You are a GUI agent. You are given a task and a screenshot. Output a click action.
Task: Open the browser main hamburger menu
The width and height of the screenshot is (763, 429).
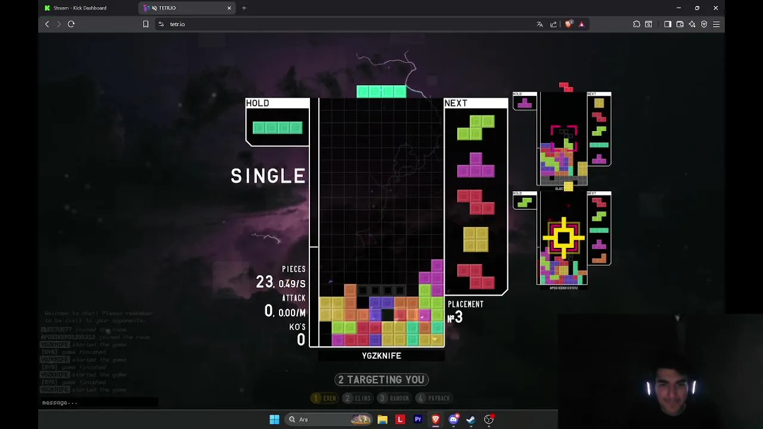pos(717,24)
